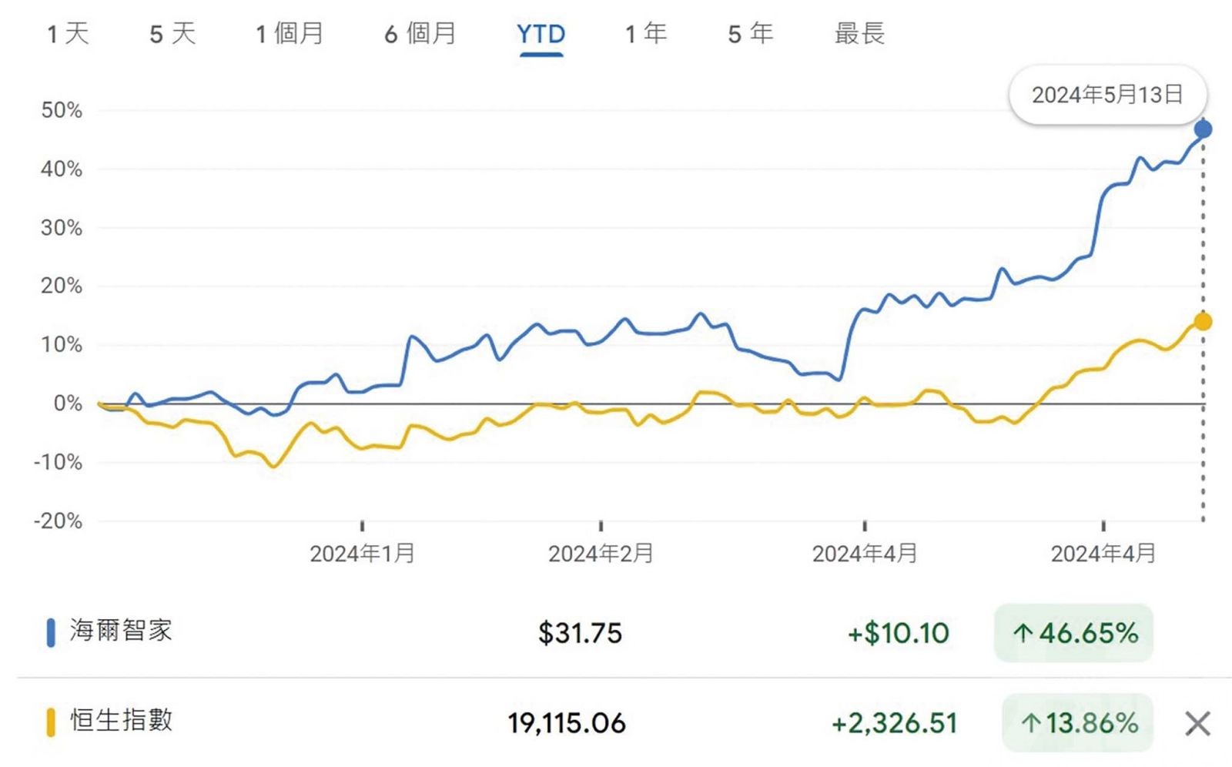This screenshot has width=1232, height=767.
Task: Click the blue endpoint dot on chart
Action: (x=1203, y=129)
